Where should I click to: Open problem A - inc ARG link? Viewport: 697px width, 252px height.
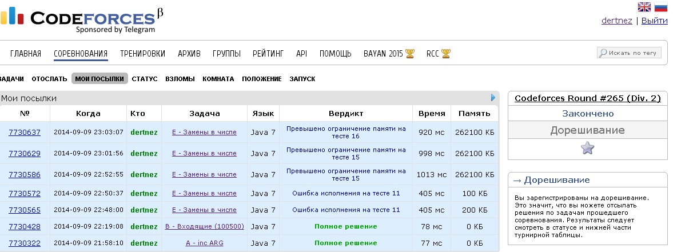[x=205, y=243]
